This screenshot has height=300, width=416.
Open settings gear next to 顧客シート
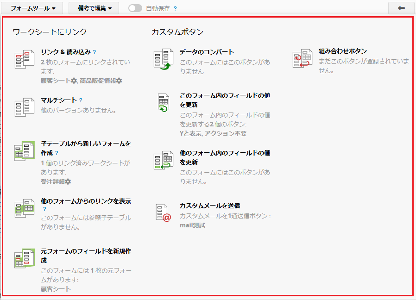coord(74,81)
